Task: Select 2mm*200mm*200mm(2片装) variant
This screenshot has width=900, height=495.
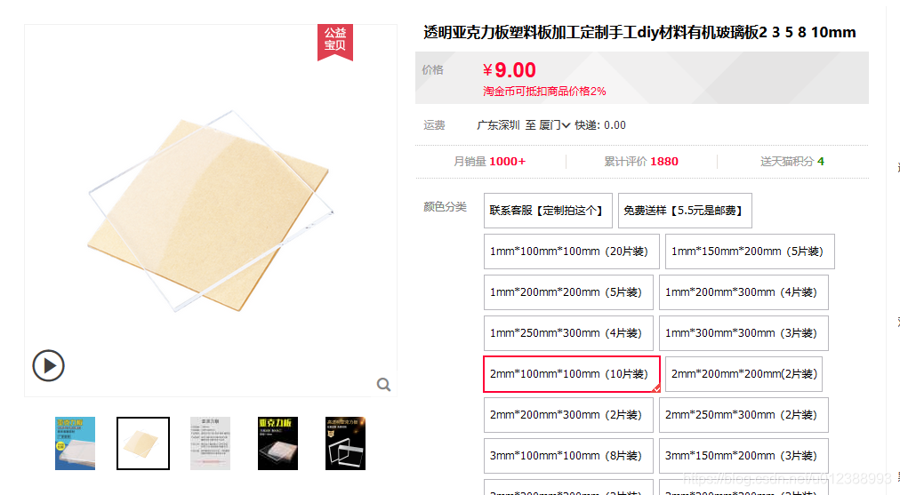Action: click(x=743, y=374)
